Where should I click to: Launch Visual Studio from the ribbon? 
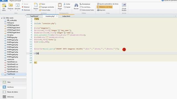pyautogui.click(x=124, y=7)
